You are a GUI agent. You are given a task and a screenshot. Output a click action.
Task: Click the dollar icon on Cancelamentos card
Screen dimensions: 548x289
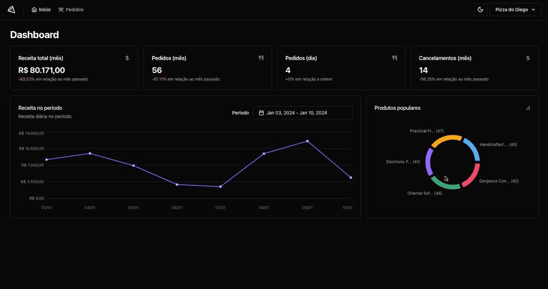[528, 58]
